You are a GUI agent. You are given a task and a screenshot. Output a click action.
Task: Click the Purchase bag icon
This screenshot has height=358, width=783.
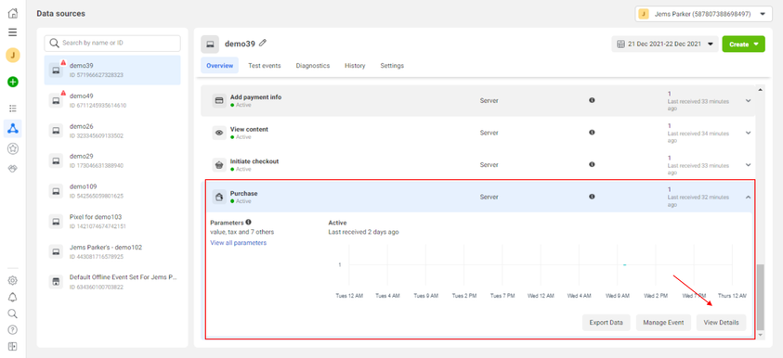218,197
